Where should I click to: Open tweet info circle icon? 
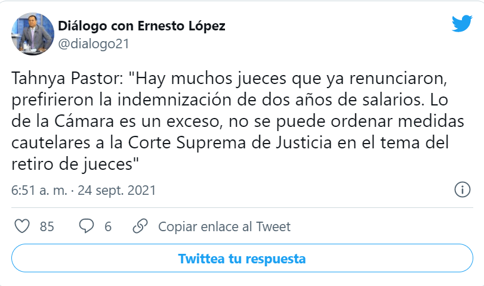coord(462,189)
